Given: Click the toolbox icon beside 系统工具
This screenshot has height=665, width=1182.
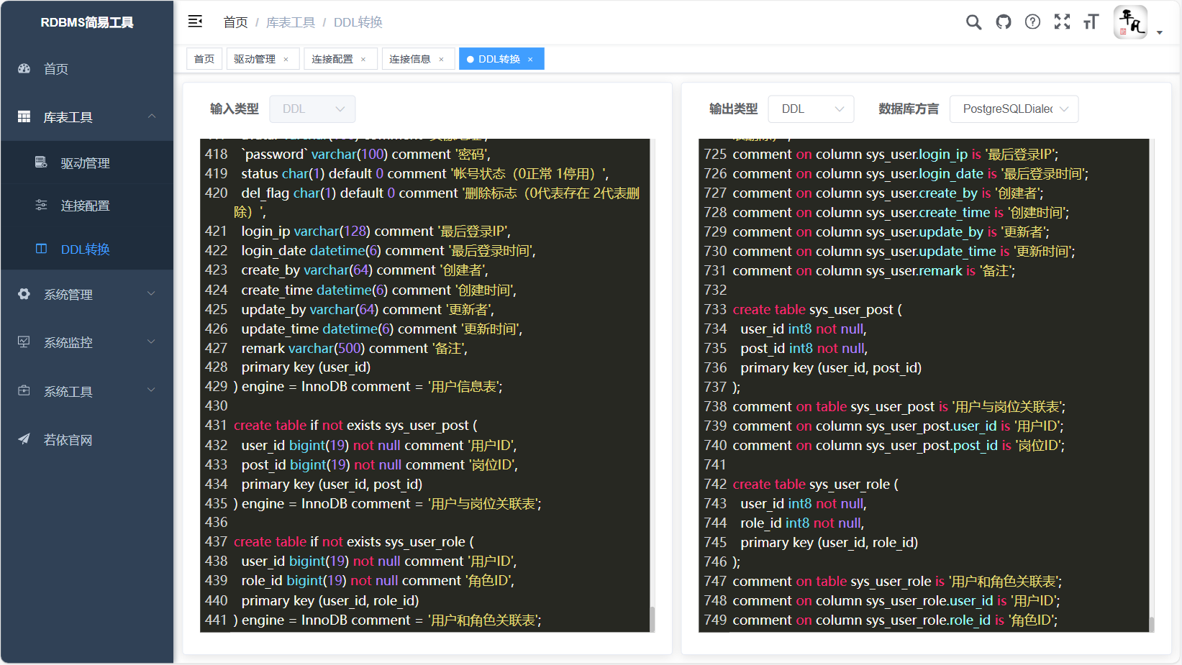Looking at the screenshot, I should (x=24, y=391).
